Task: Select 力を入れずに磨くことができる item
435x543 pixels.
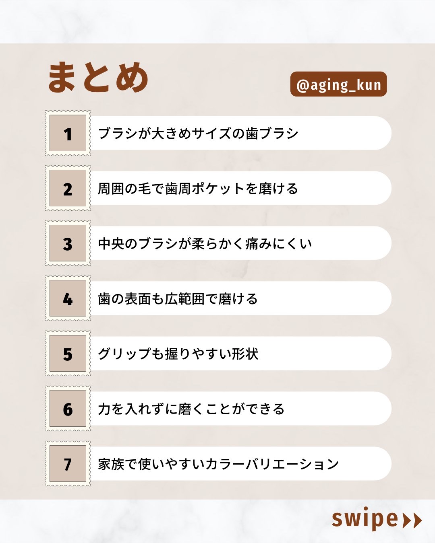Action: pyautogui.click(x=191, y=409)
